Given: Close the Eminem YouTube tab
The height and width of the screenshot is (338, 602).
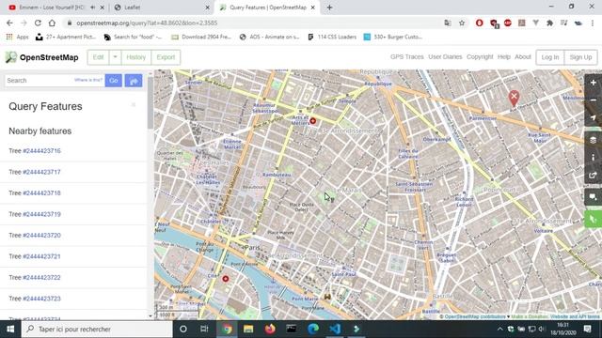Looking at the screenshot, I should coord(103,8).
